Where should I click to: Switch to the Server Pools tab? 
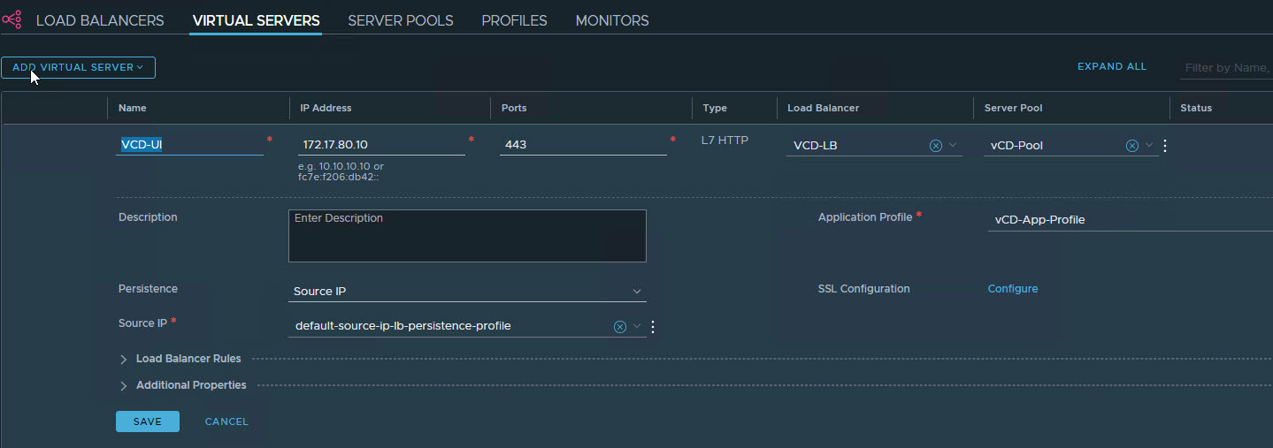click(x=401, y=20)
